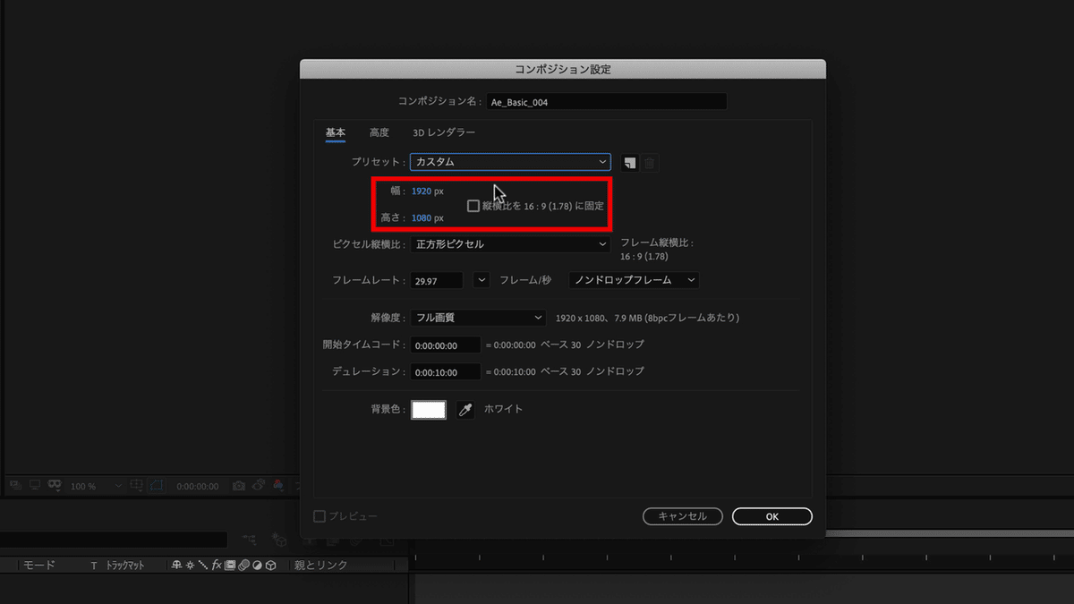This screenshot has height=604, width=1074.
Task: Open the ピクセル縦横比 dropdown showing 正方形ピクセル
Action: pos(510,244)
